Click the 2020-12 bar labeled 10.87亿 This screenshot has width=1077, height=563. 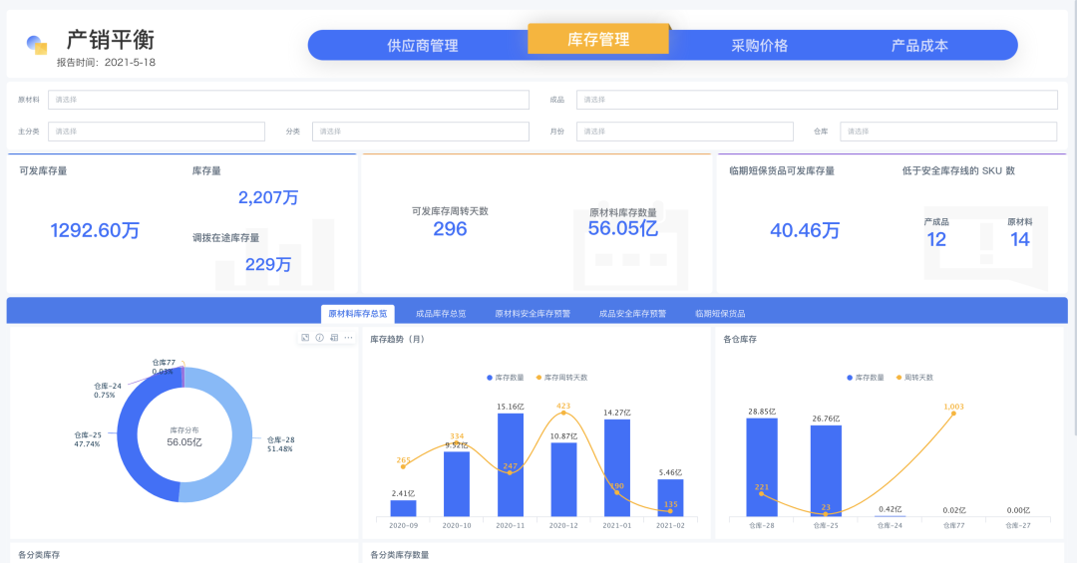(563, 480)
